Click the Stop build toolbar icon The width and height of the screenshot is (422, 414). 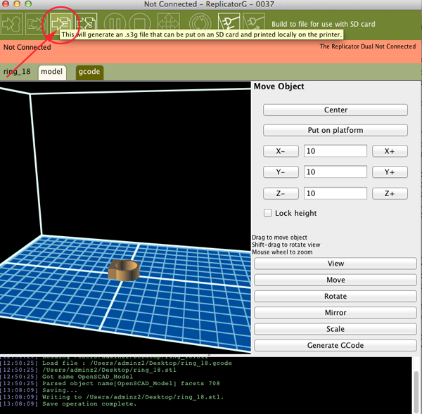tap(140, 24)
